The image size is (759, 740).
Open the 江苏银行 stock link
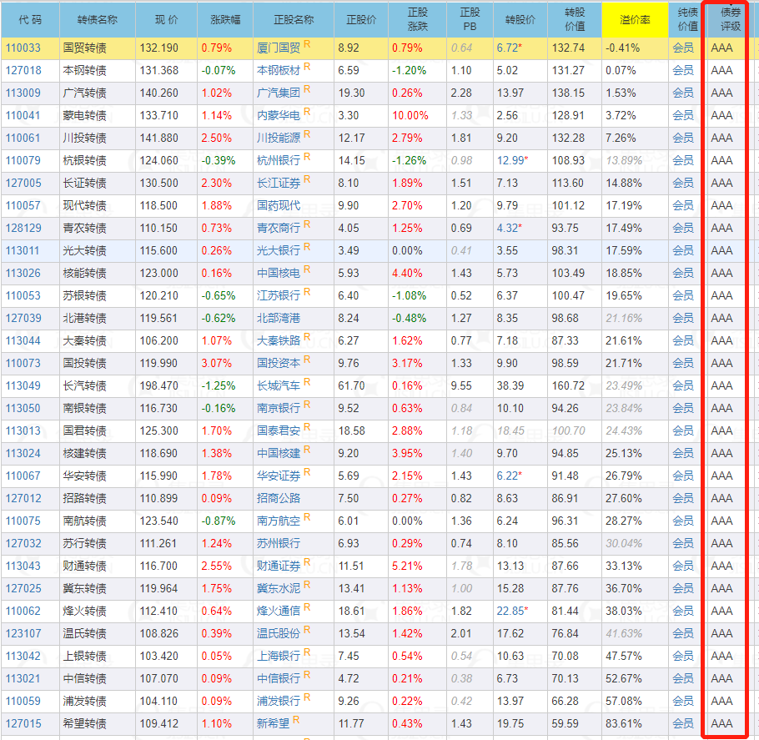point(279,296)
